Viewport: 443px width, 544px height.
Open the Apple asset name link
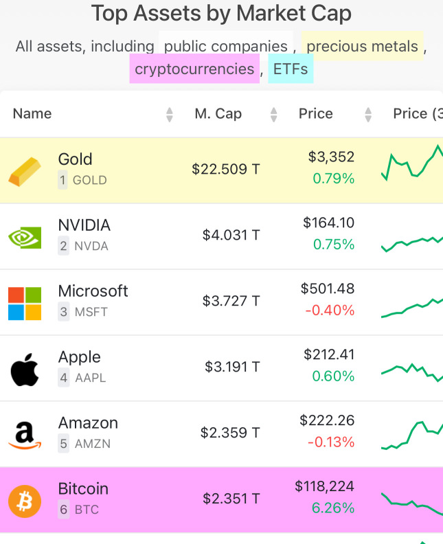point(80,357)
